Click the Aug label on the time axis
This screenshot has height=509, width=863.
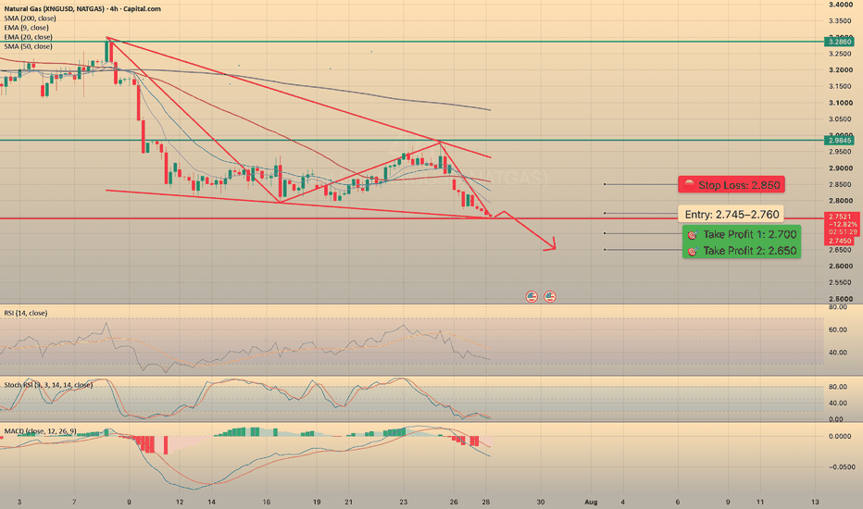591,502
